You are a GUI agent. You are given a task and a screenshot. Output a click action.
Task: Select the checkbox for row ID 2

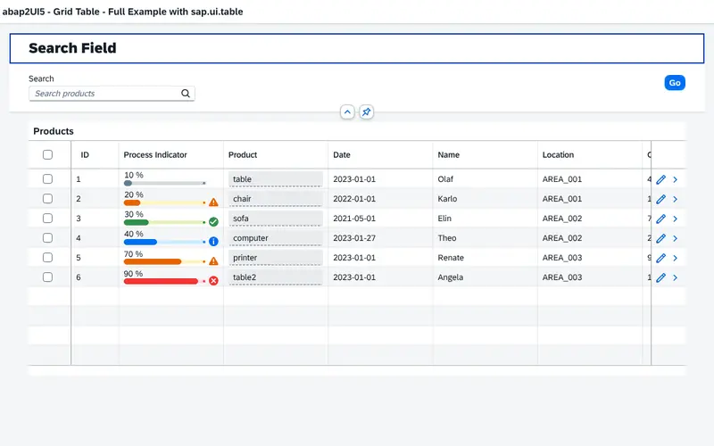click(x=47, y=198)
